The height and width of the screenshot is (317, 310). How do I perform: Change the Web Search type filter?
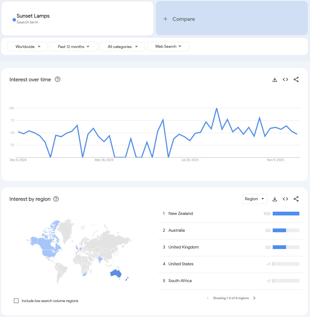click(x=168, y=46)
